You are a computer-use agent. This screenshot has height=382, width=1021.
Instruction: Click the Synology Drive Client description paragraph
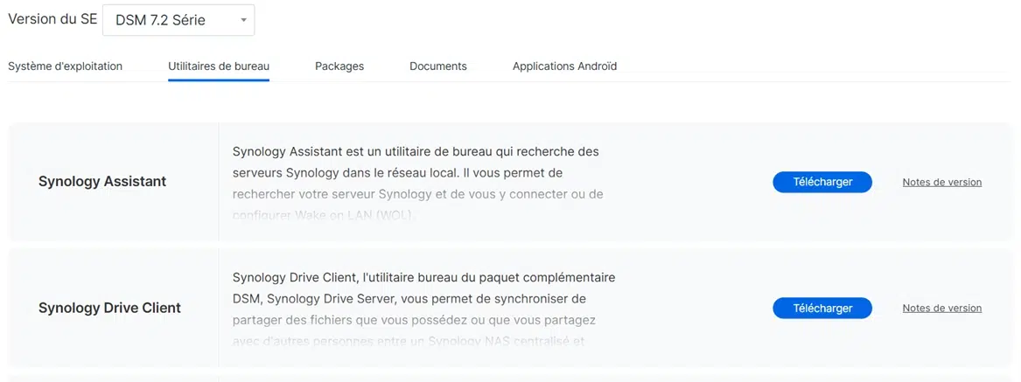tap(423, 299)
